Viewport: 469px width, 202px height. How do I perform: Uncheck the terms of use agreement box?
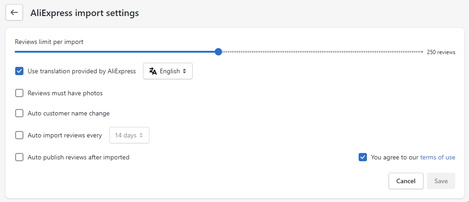click(x=363, y=157)
